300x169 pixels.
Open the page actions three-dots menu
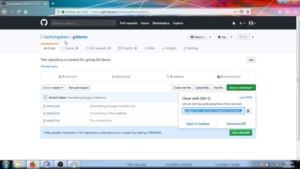[235, 12]
